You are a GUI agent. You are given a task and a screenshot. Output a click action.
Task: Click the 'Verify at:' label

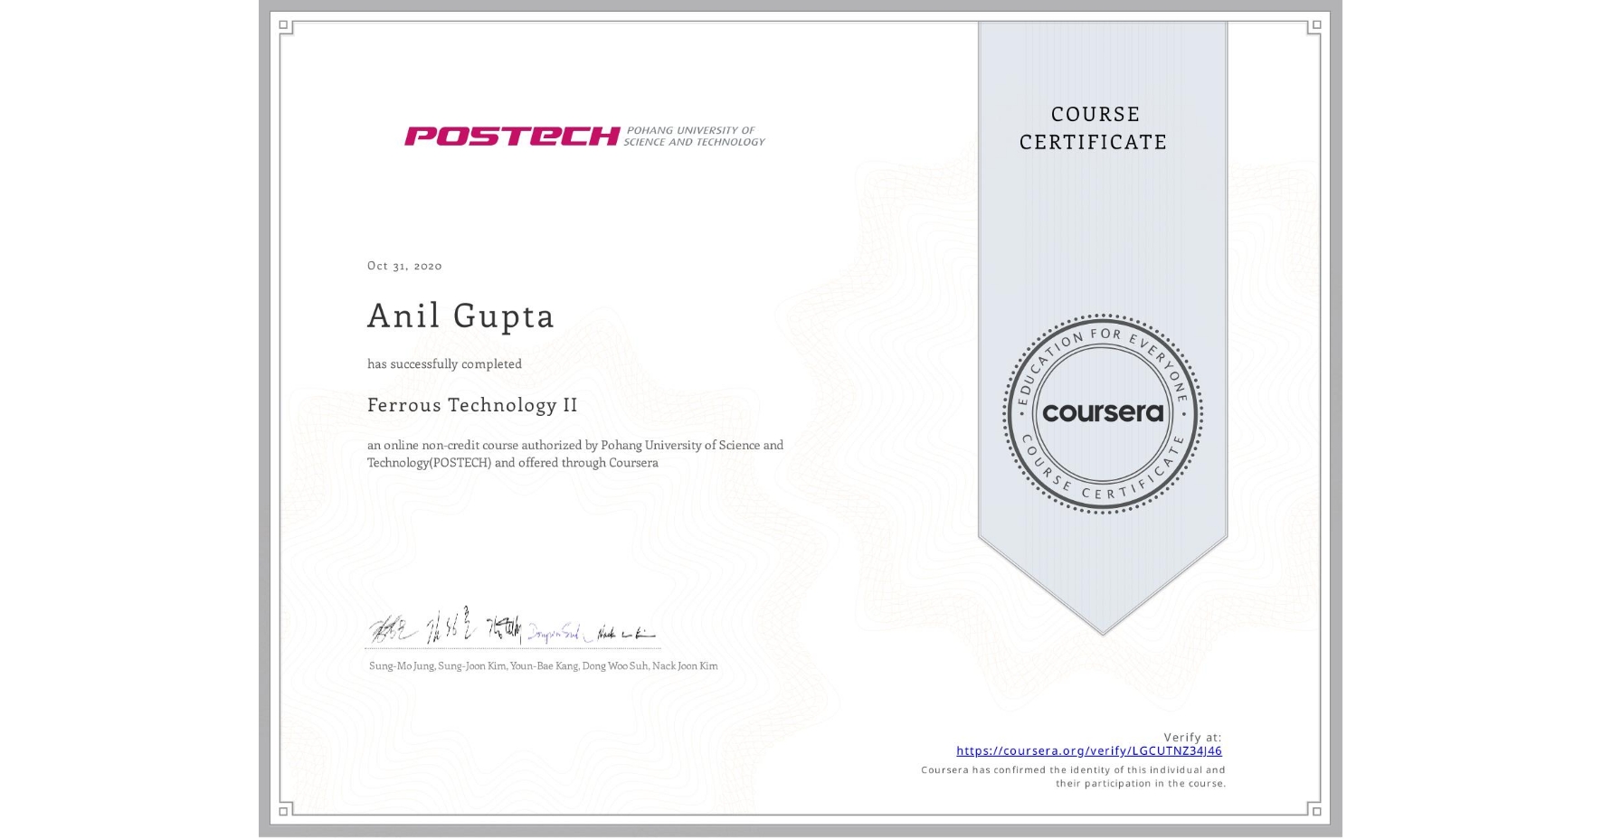[x=1192, y=736]
